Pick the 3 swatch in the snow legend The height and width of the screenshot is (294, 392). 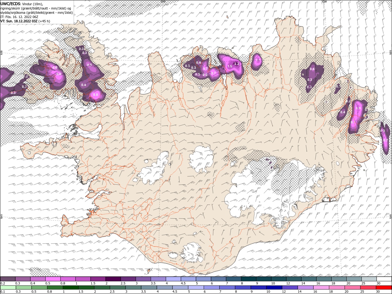point(143,279)
